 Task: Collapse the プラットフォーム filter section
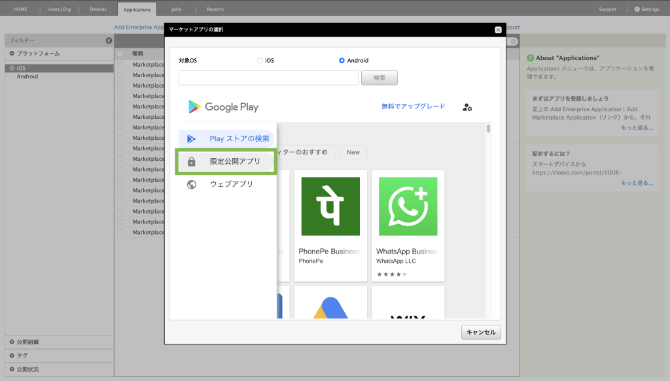click(x=12, y=54)
